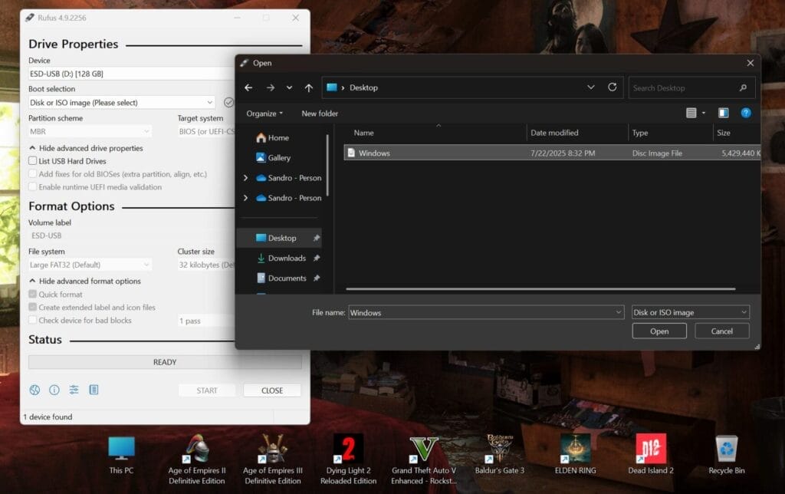Click the READY status progress bar
The height and width of the screenshot is (494, 785).
point(166,362)
